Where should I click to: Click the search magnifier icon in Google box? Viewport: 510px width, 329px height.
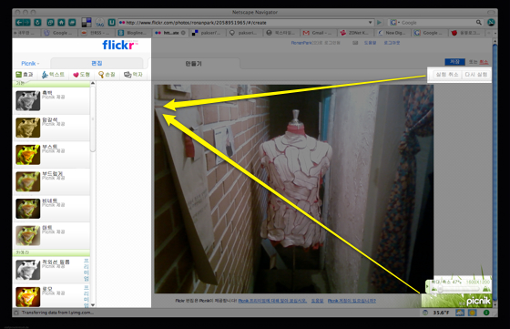479,23
